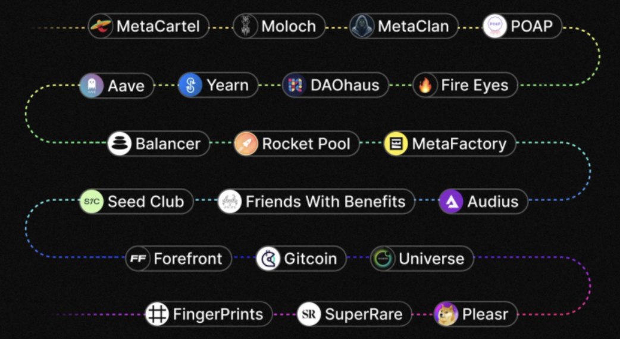Click the POAP badge logo
The image size is (620, 339).
click(494, 26)
